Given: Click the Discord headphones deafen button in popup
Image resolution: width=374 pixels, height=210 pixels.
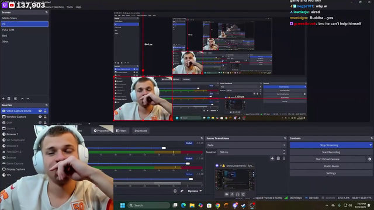Looking at the screenshot, I should [x=238, y=194].
